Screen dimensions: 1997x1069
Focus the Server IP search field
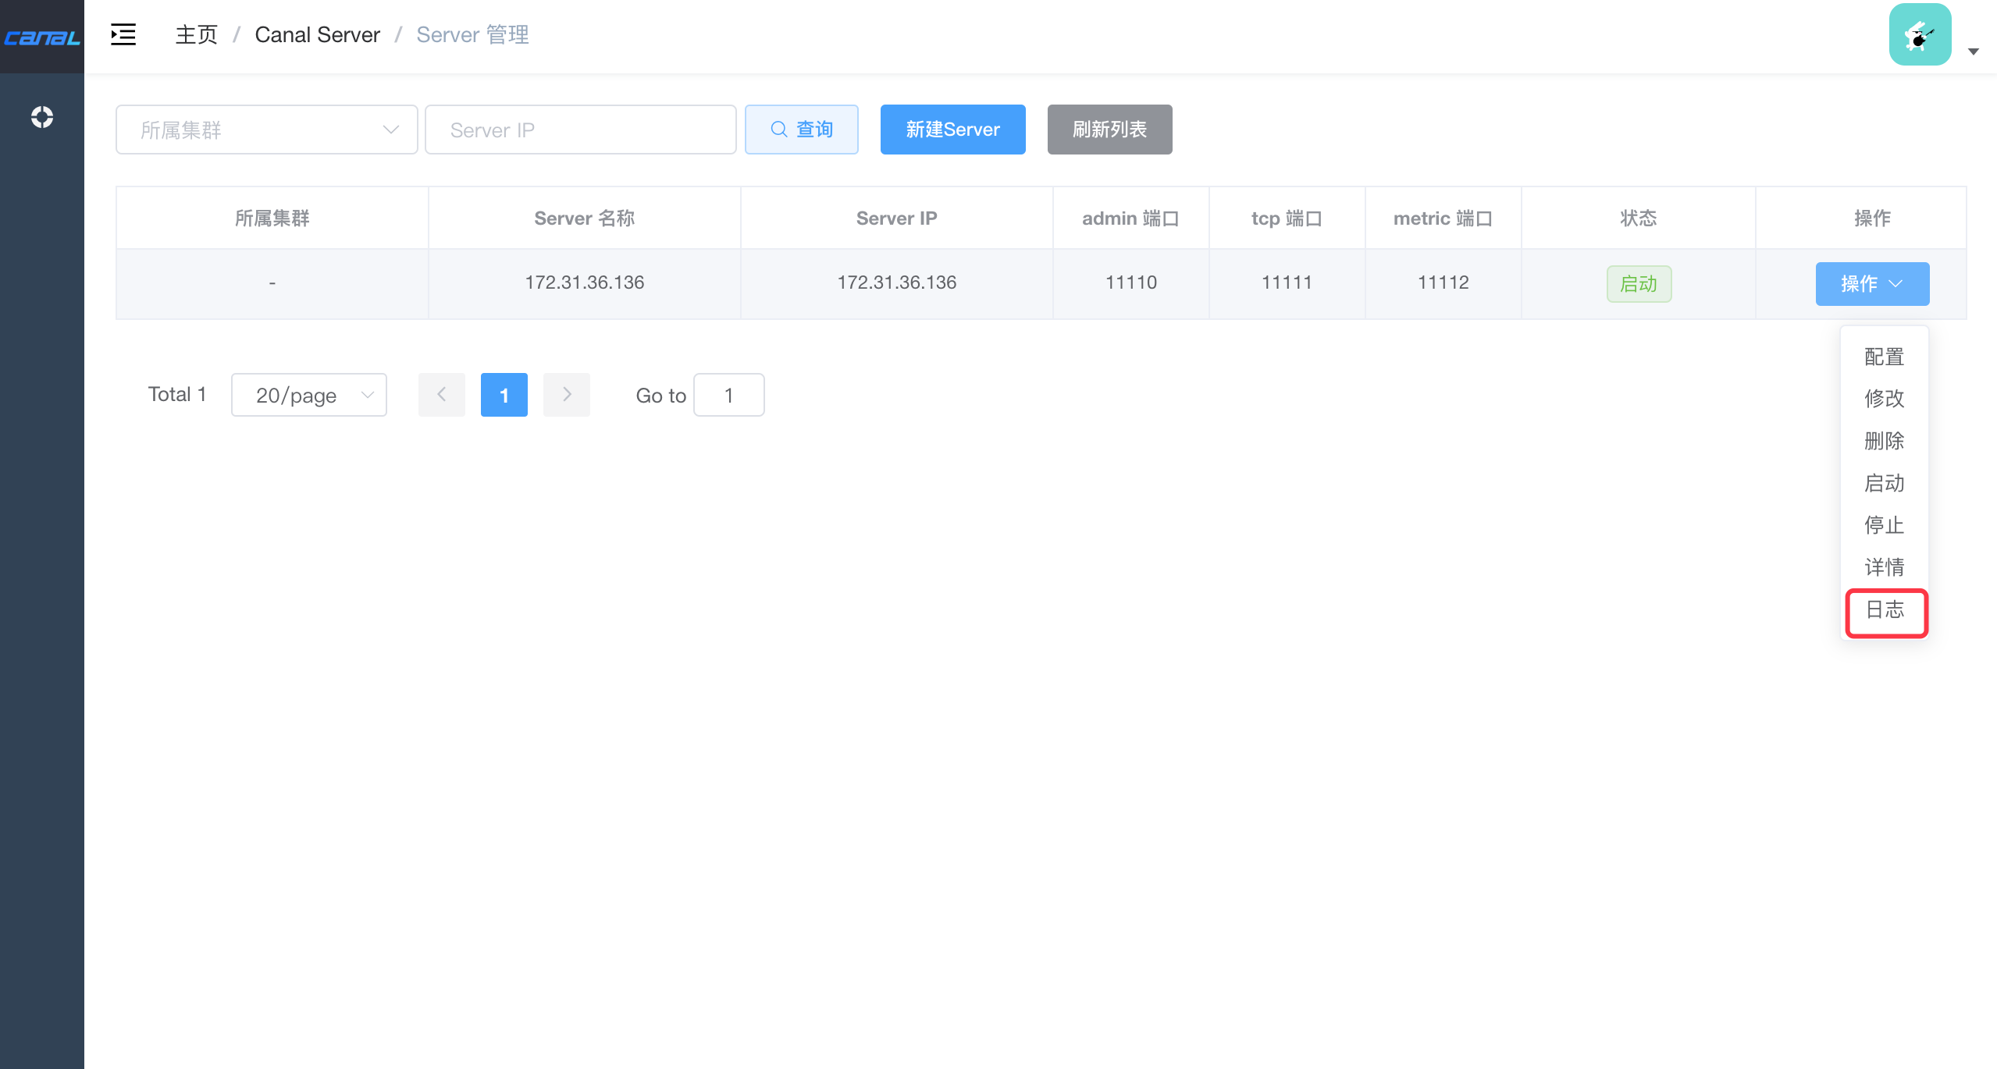tap(580, 130)
